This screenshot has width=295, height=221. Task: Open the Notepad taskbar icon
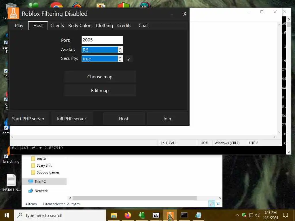tap(198, 215)
